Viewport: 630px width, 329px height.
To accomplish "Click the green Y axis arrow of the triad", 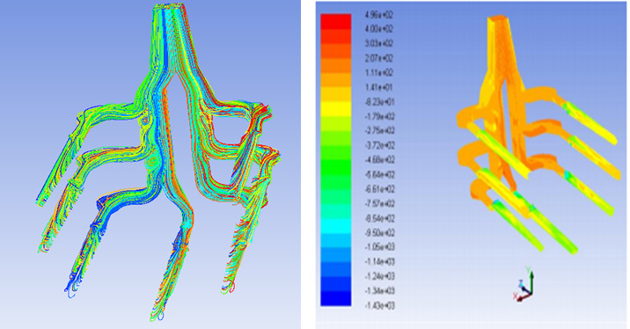I will pyautogui.click(x=531, y=281).
